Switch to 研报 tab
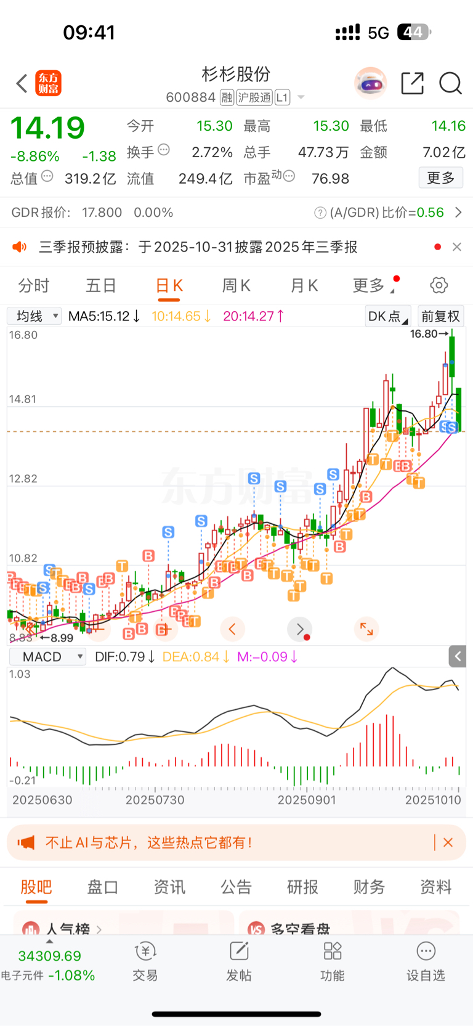Screen dimensions: 473x1026 [302, 887]
